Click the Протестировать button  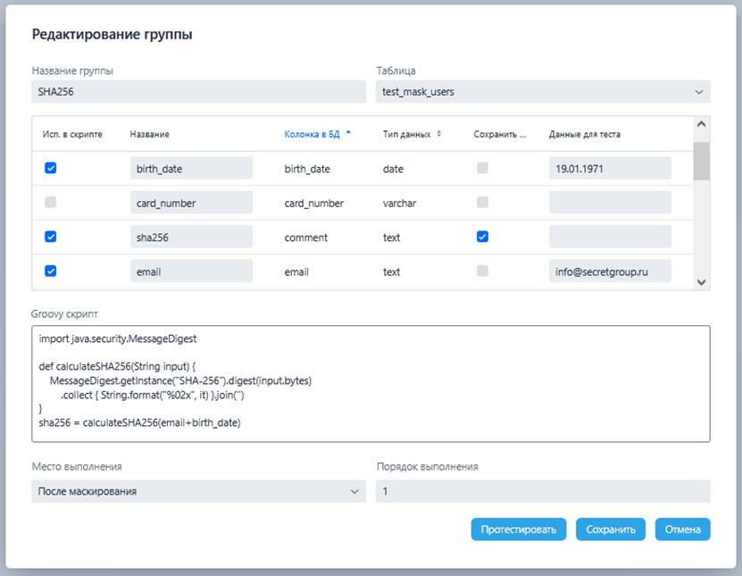coord(519,530)
